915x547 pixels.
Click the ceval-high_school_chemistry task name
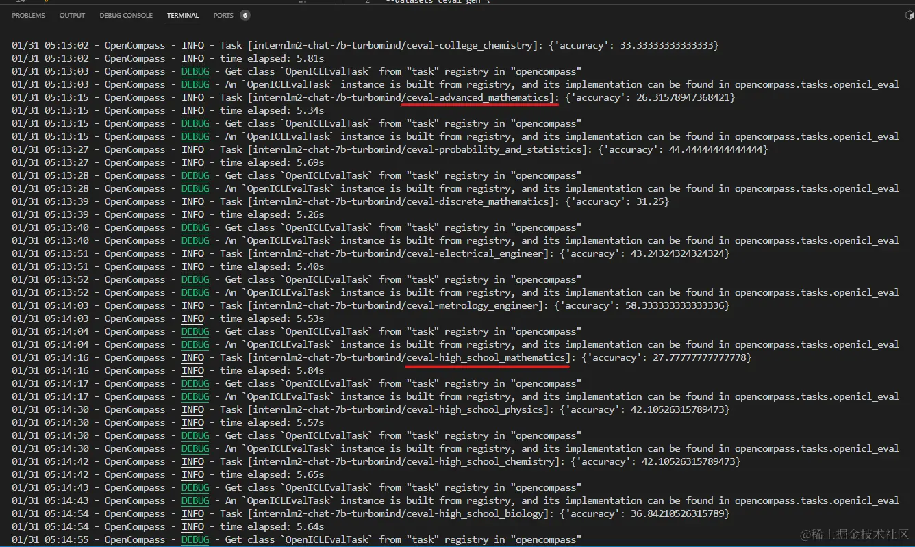pyautogui.click(x=480, y=461)
